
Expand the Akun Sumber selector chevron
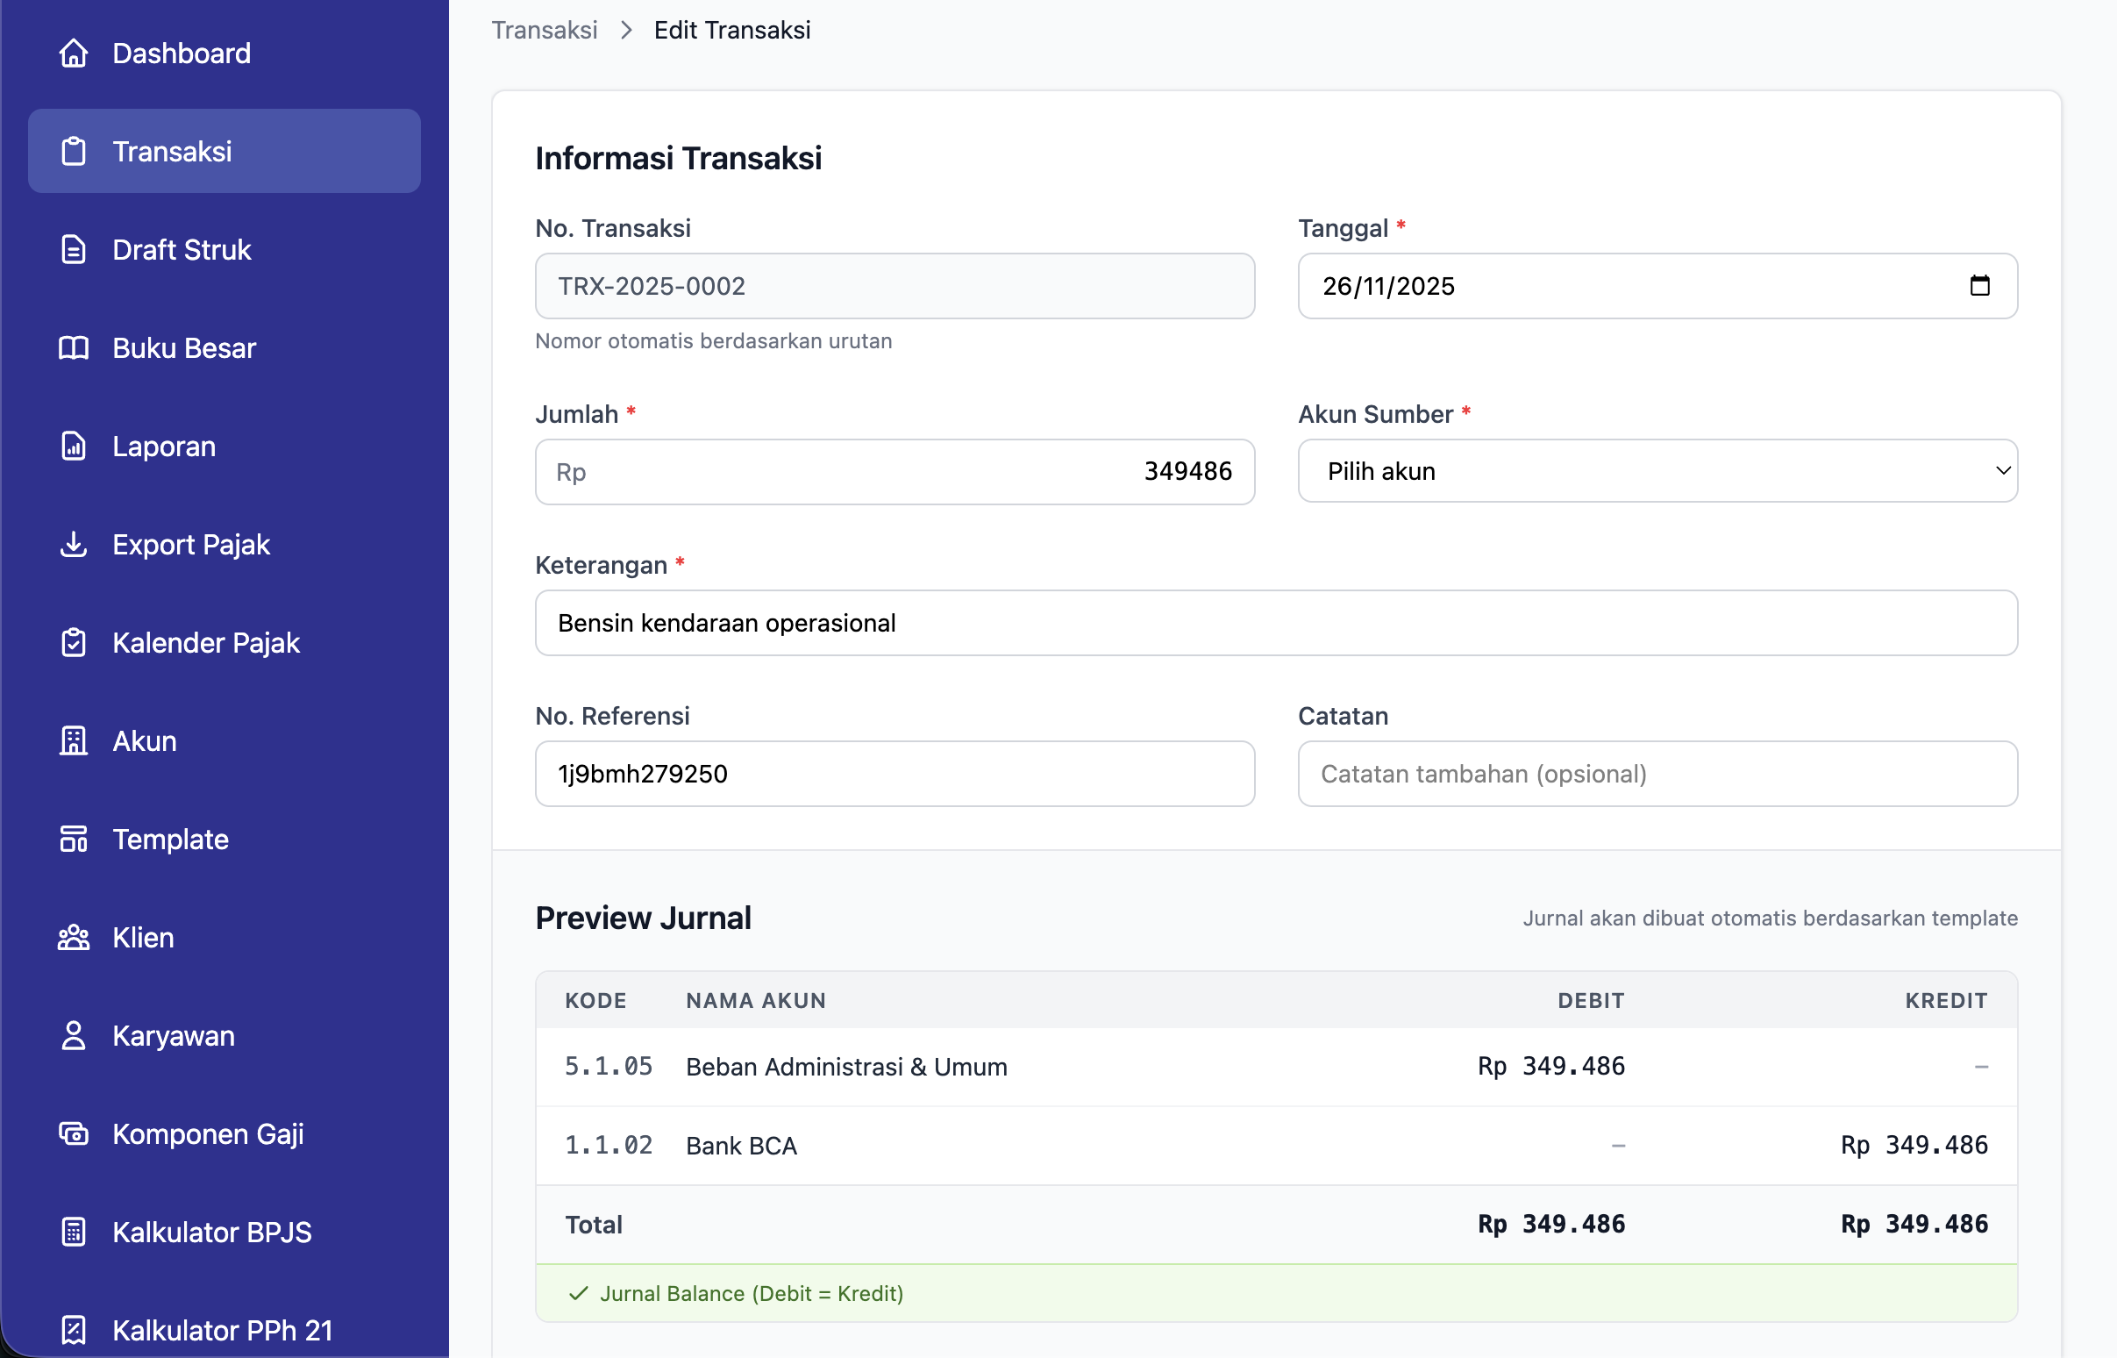click(x=2001, y=471)
